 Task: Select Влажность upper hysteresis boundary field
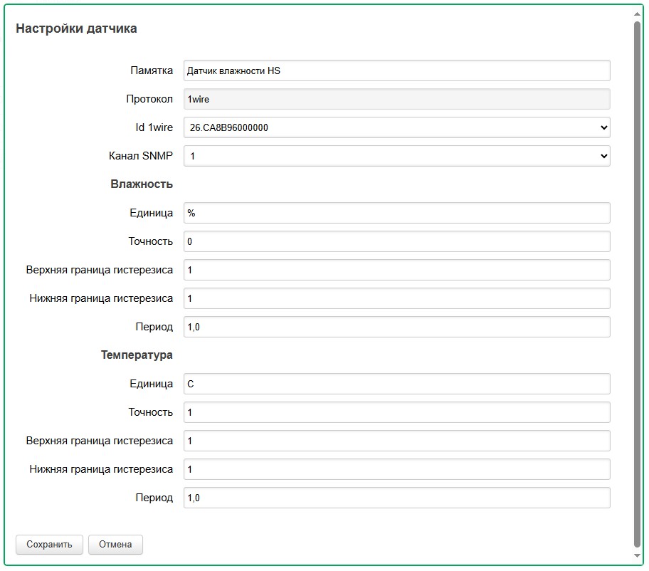click(396, 270)
